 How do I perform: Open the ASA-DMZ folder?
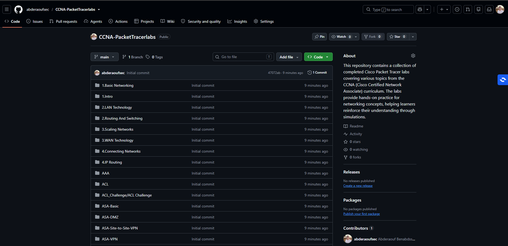[110, 217]
